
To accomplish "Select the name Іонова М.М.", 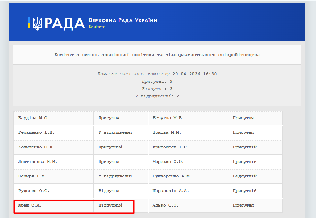I will point(167,132).
